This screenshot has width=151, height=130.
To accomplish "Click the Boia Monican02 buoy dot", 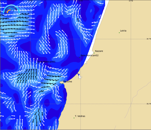I will pos(80,57).
